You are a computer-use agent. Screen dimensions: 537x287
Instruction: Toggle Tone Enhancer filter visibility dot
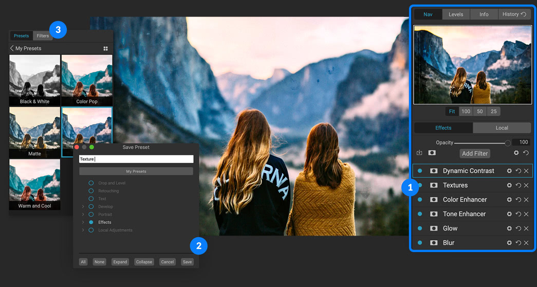pos(420,214)
